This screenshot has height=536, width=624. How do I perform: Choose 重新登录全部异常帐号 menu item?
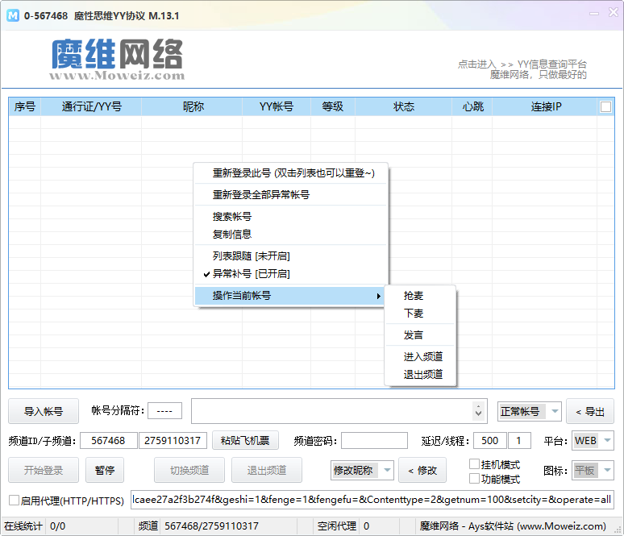pos(290,194)
